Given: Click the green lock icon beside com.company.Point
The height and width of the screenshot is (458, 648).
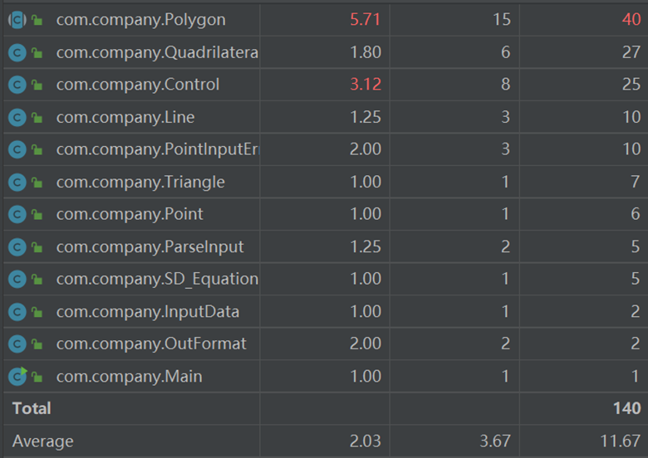Looking at the screenshot, I should point(37,215).
